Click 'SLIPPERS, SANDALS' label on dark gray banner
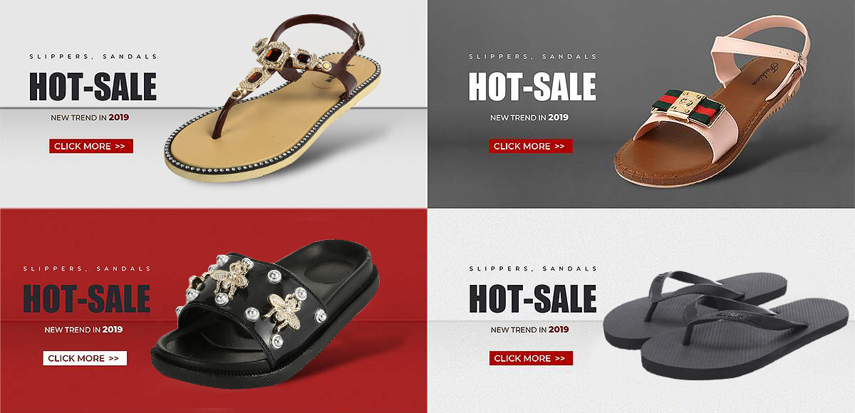The width and height of the screenshot is (855, 413). coord(533,56)
